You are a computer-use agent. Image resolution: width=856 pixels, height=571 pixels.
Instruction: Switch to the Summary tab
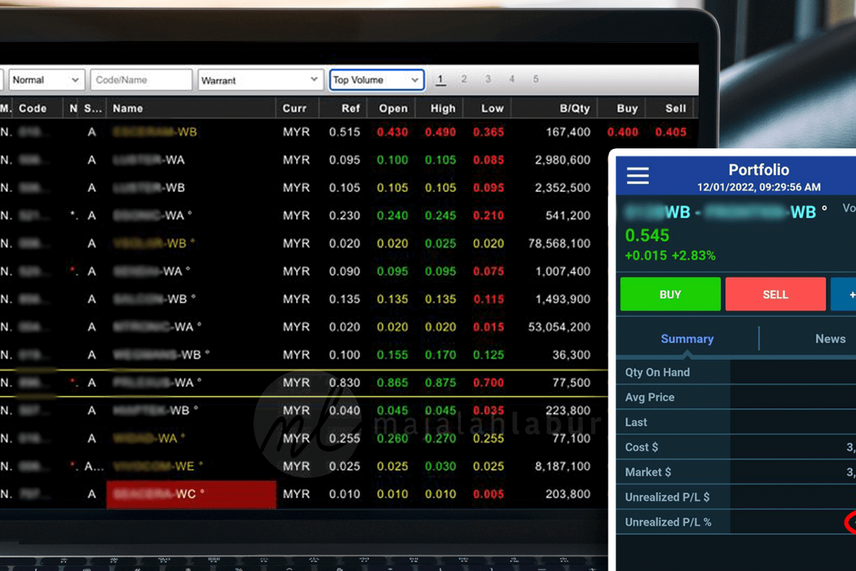click(687, 339)
